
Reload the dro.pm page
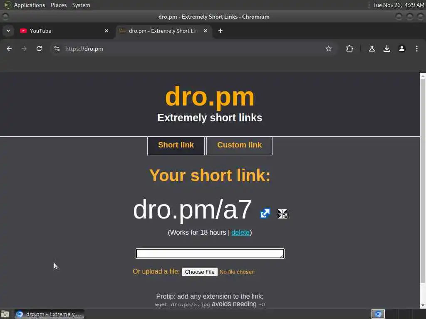39,49
